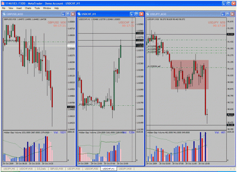Maximize the GBPUSD,M30 chart window
The height and width of the screenshot is (172, 237).
68,14
